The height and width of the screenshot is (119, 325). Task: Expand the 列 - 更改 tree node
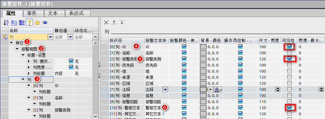point(29,61)
